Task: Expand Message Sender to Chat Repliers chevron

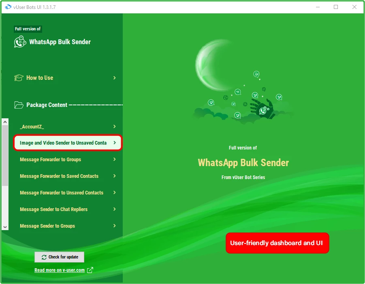Action: [x=115, y=209]
